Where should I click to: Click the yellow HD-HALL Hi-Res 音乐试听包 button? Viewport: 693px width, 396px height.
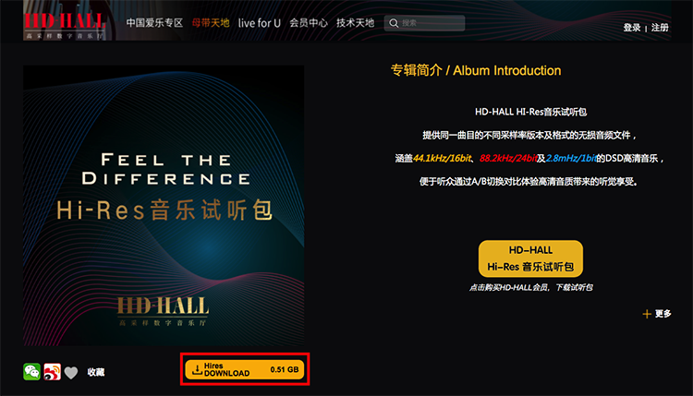click(x=530, y=258)
